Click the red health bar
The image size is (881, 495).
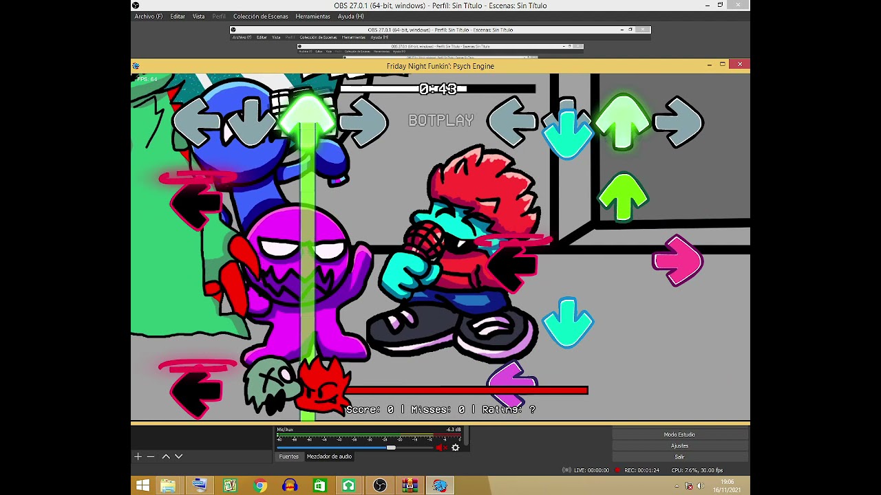[467, 390]
